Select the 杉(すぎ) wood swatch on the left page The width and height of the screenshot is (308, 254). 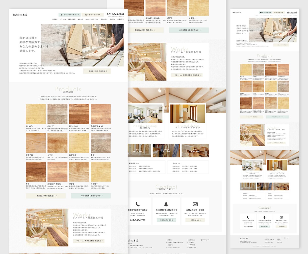click(58, 114)
